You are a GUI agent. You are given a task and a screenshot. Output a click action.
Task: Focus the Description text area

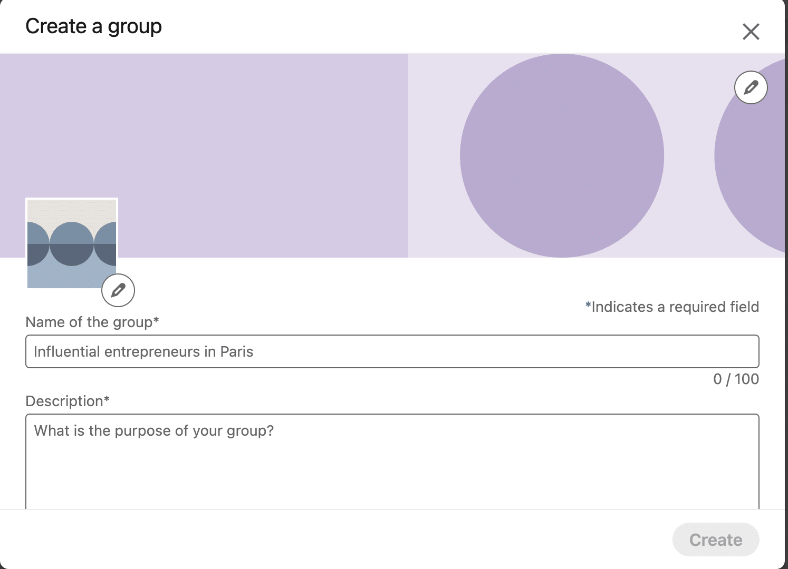(x=392, y=462)
